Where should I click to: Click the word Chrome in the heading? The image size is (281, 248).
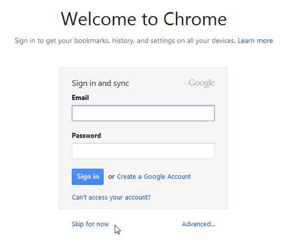coord(195,19)
